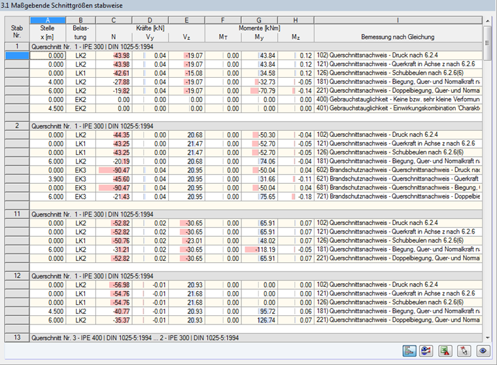Select the Mz value -0.18
The image size is (497, 365).
[296, 197]
